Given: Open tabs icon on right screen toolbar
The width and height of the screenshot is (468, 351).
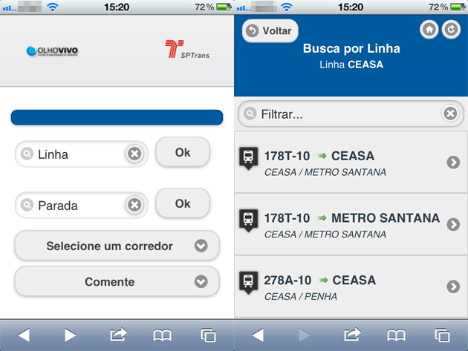Looking at the screenshot, I should coord(442,335).
